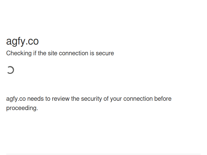Click the phrase 'of your' in the paragraph

point(113,99)
